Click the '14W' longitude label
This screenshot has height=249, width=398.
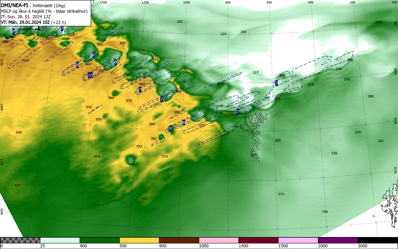pyautogui.click(x=103, y=2)
